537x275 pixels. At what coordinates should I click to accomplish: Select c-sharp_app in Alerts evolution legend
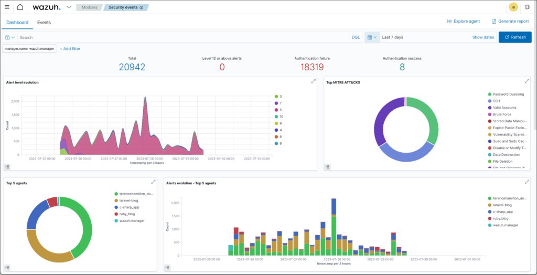click(x=500, y=211)
